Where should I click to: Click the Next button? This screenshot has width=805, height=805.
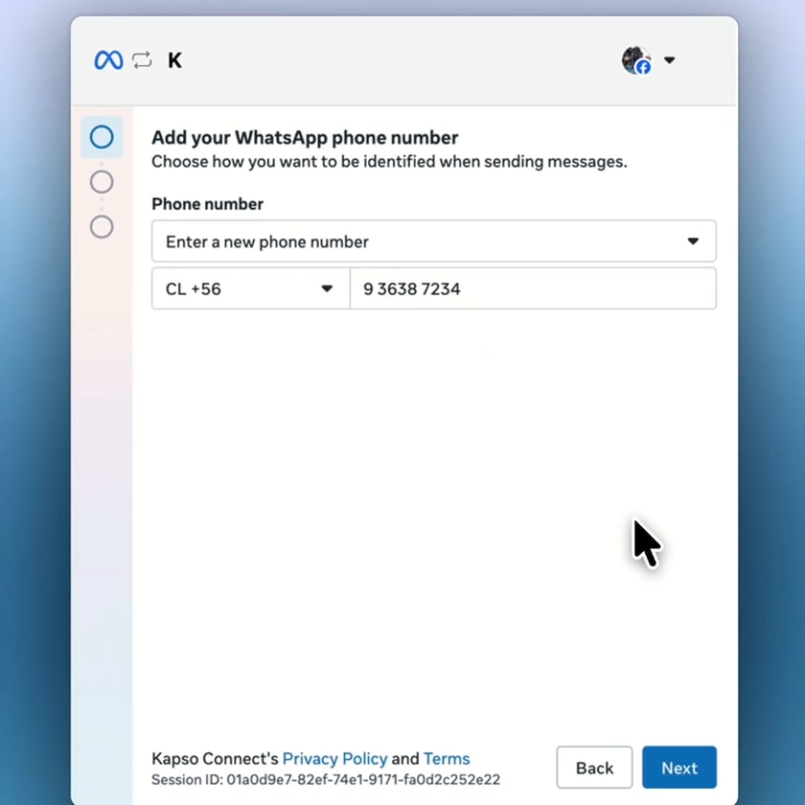click(679, 768)
